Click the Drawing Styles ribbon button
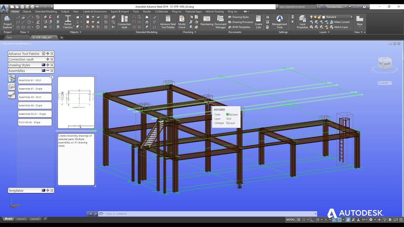This screenshot has width=404, height=227. tap(238, 17)
